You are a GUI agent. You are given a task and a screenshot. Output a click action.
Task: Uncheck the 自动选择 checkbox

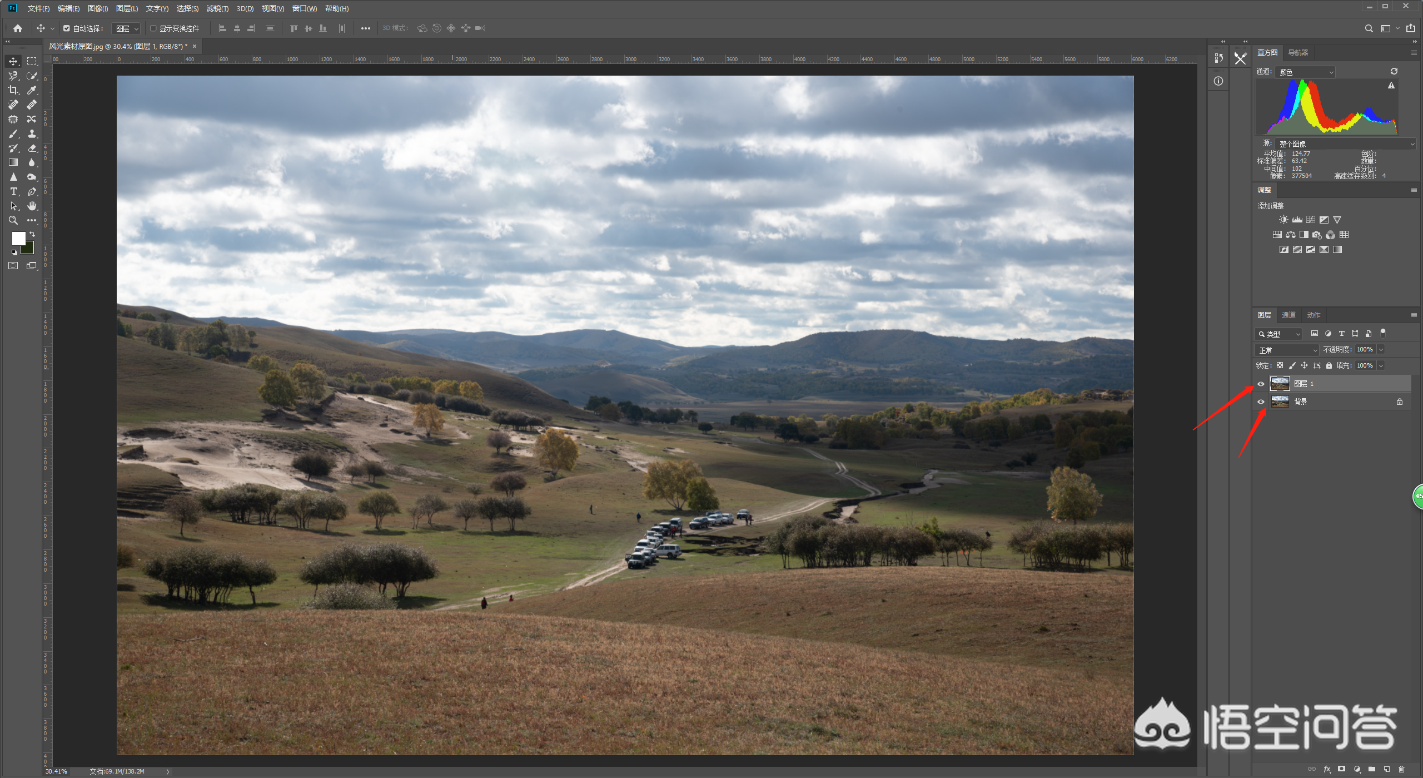pos(67,28)
